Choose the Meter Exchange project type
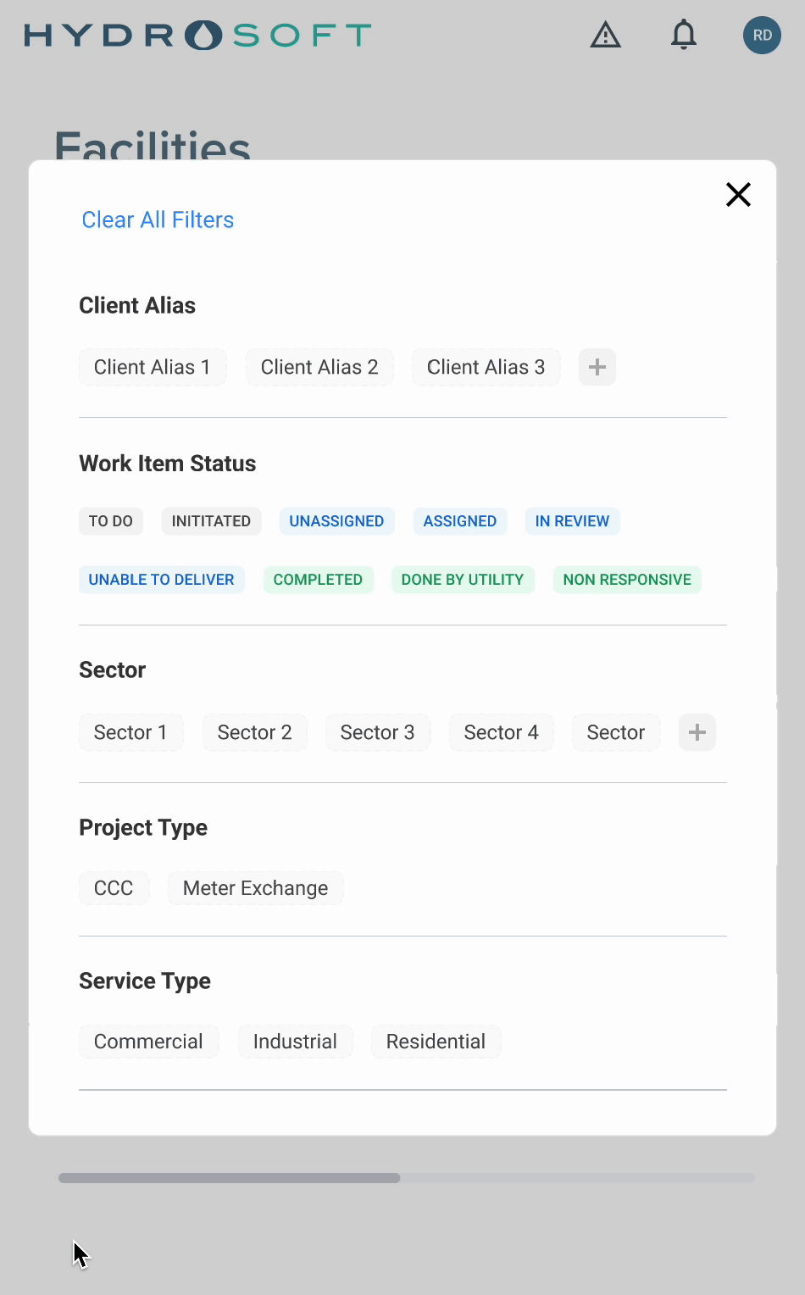The height and width of the screenshot is (1295, 805). (x=255, y=888)
